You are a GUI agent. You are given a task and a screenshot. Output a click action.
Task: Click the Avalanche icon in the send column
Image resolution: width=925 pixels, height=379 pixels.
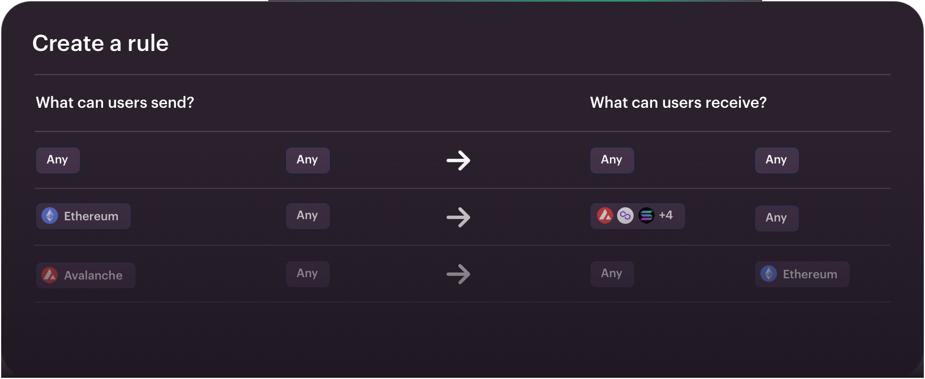point(51,274)
